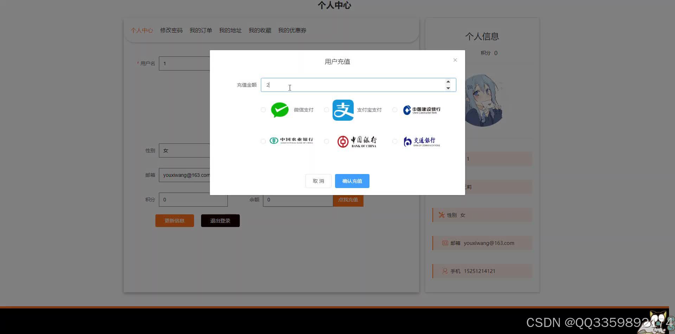Screen dimensions: 675x334
Task: Select Bank of Communications radio button
Action: click(394, 141)
